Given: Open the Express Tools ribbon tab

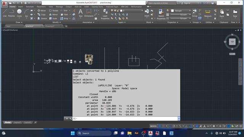Looking at the screenshot, I should (x=97, y=7).
